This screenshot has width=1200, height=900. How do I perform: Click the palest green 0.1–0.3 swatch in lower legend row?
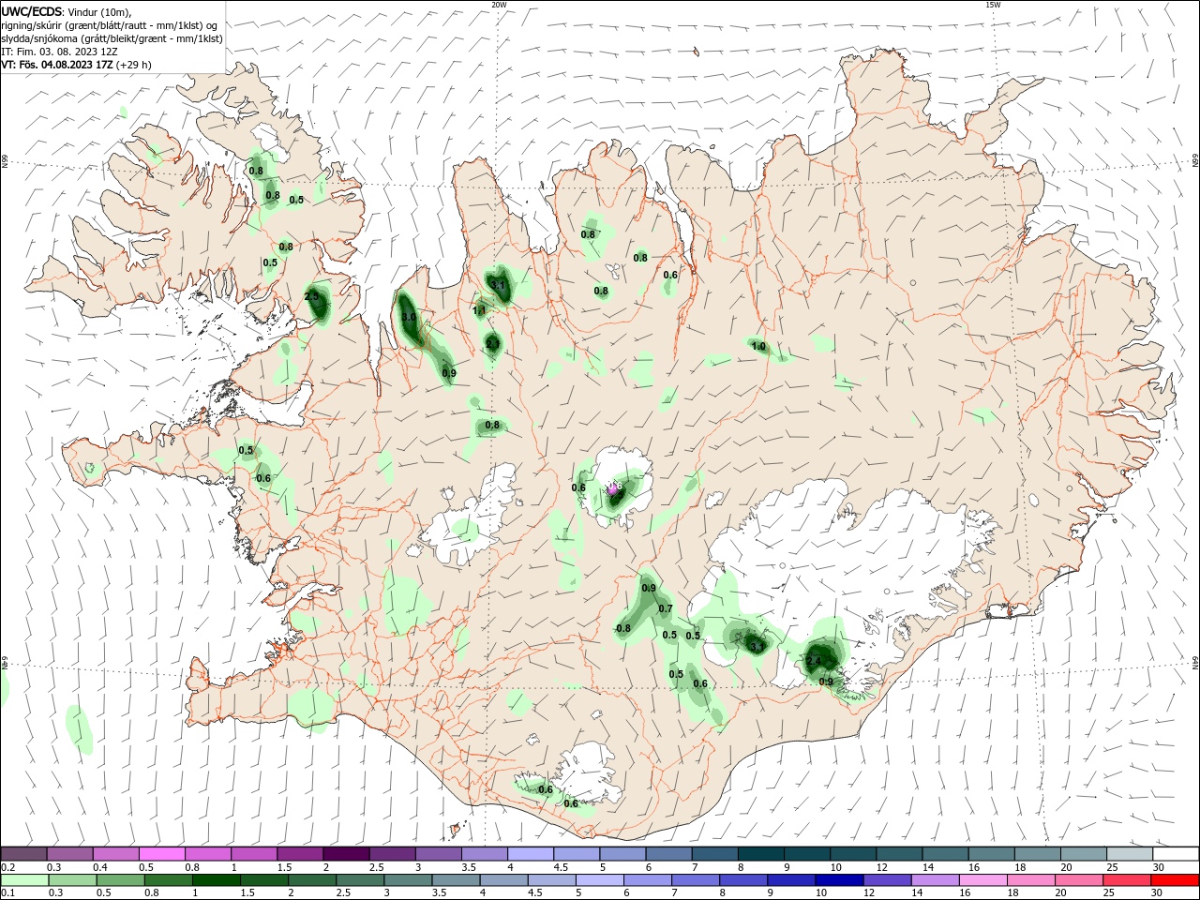pos(25,880)
